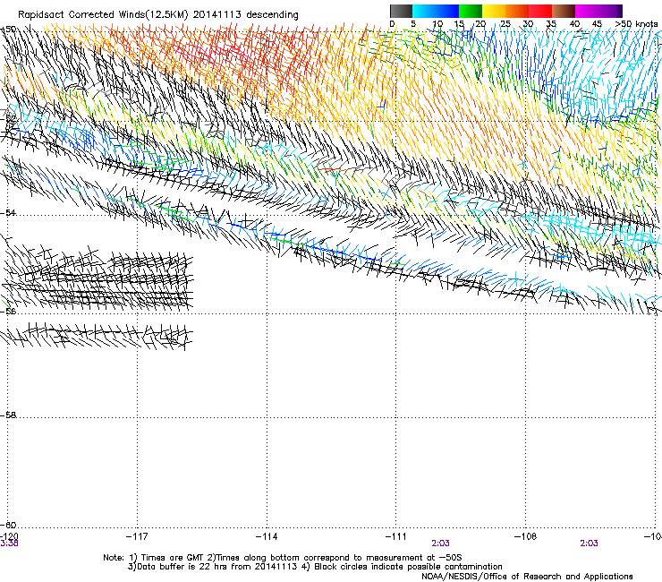This screenshot has height=582, width=662.
Task: Click the cyan-blue 5-15 knots legend swatch
Action: pos(436,11)
